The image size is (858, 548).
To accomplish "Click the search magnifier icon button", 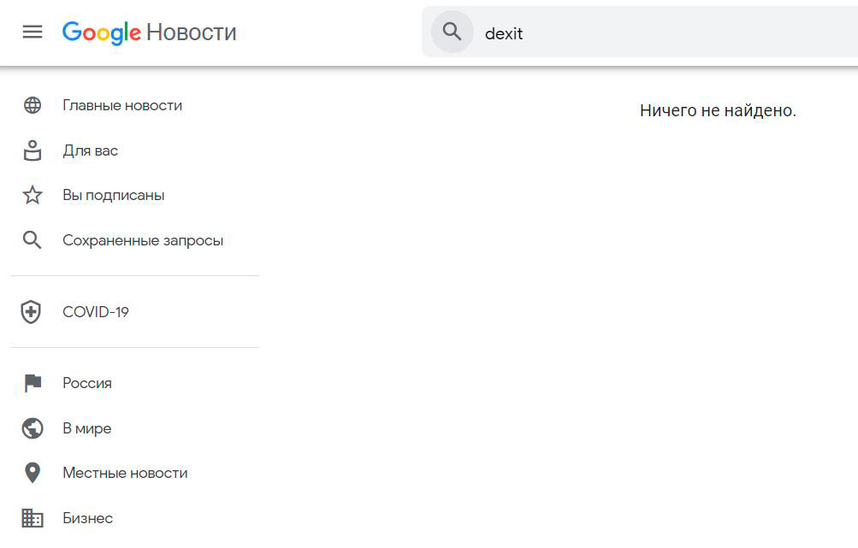I will (452, 32).
